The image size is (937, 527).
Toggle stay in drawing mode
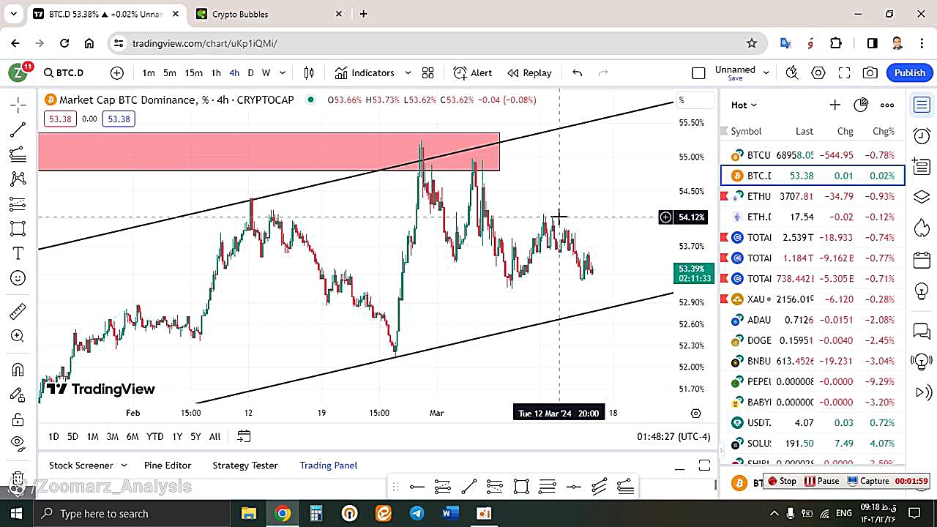coord(18,395)
